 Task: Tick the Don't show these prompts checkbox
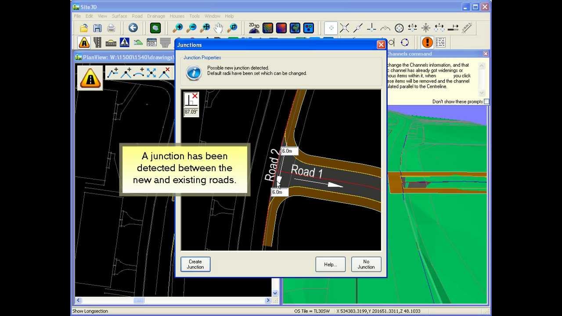(486, 102)
